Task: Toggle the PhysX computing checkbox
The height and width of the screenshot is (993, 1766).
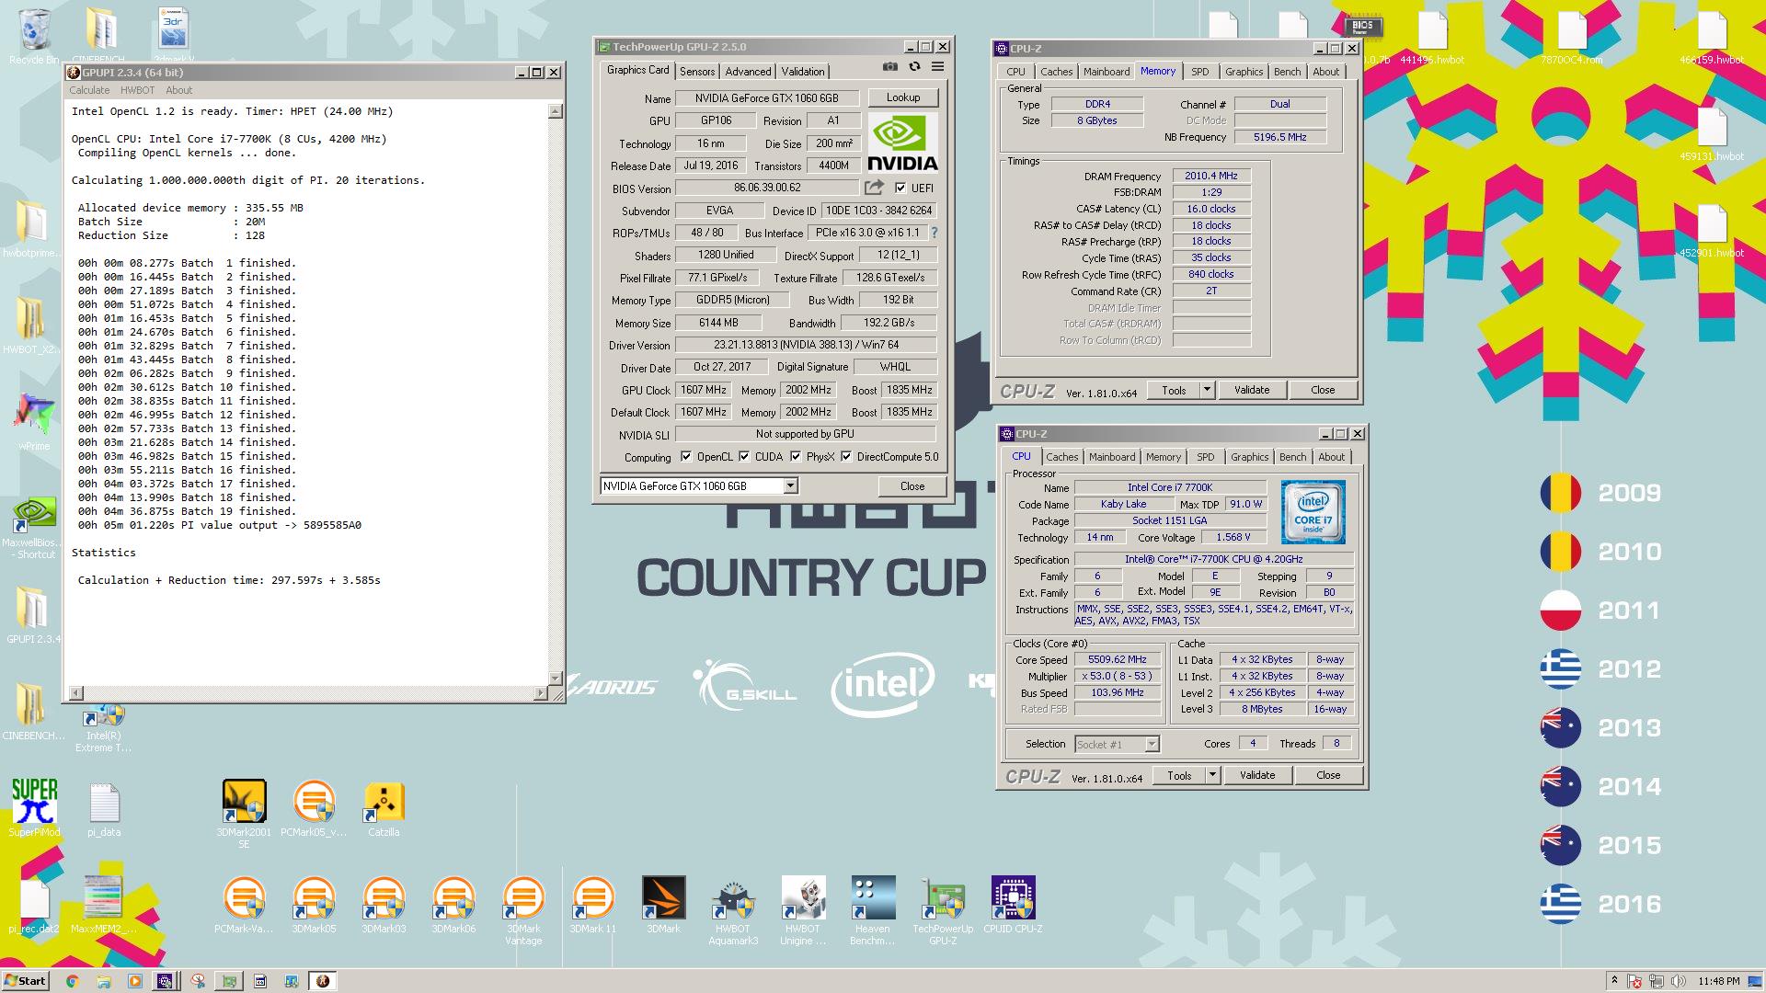Action: click(x=796, y=456)
